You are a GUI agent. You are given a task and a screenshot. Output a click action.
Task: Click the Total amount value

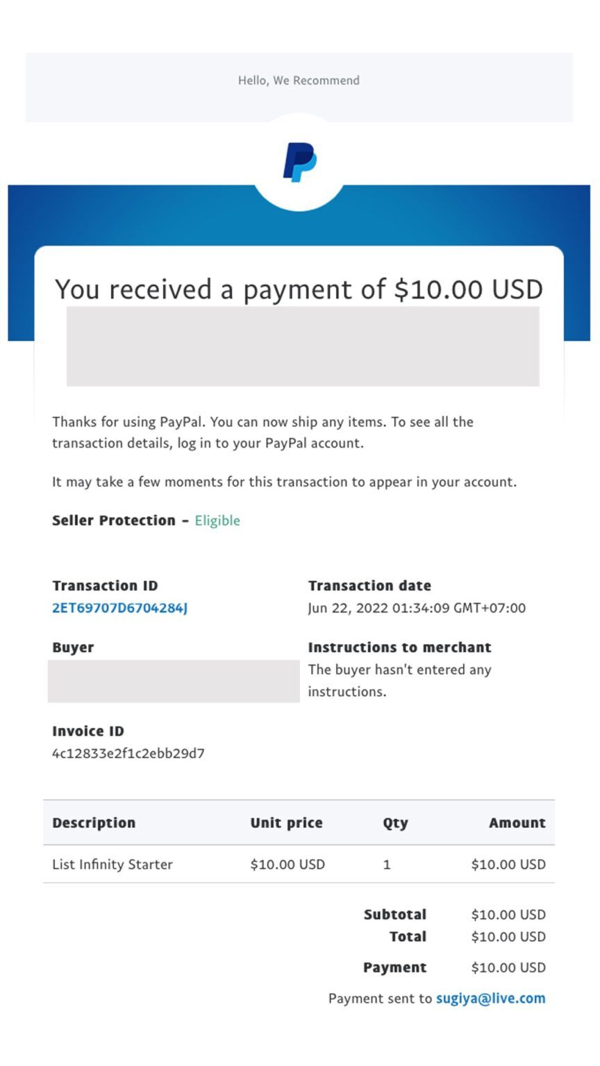click(508, 937)
